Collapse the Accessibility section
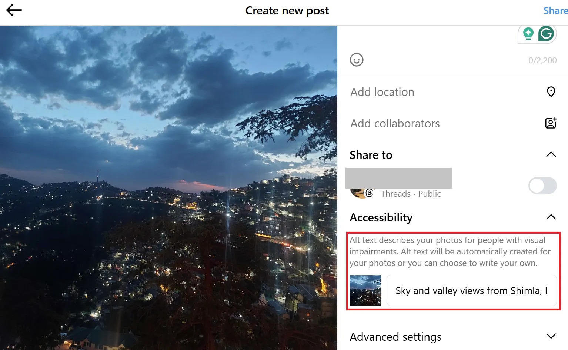 coord(551,217)
